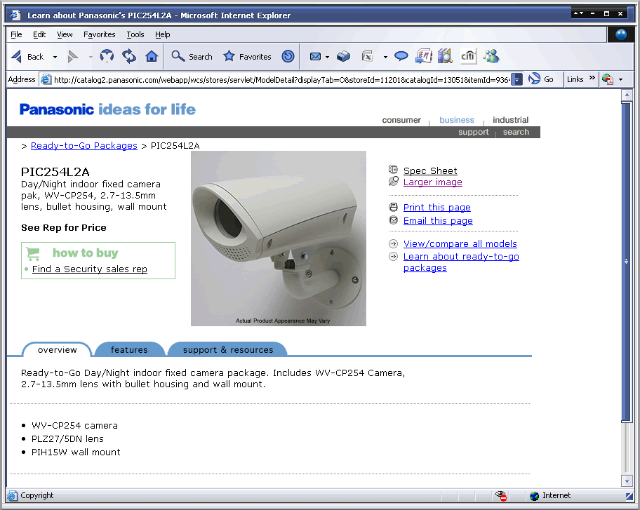Click the Mail envelope icon
Screen dimensions: 640x510
[x=315, y=57]
